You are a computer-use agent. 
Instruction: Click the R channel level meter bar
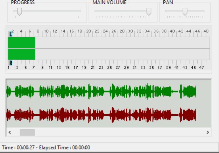(109, 54)
